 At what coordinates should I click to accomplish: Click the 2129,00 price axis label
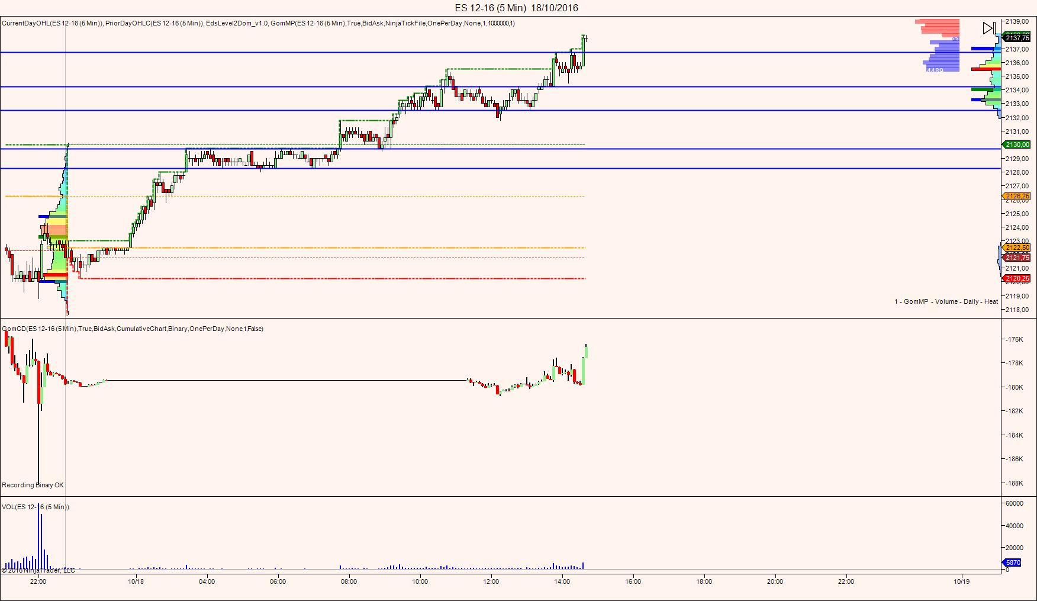coord(1017,159)
